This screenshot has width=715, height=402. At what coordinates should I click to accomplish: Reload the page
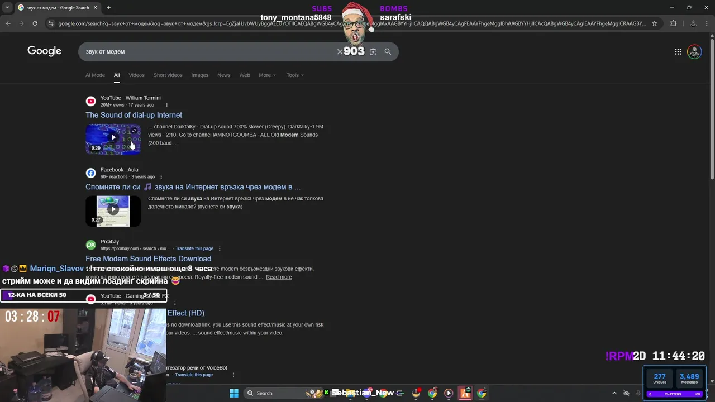click(x=35, y=23)
